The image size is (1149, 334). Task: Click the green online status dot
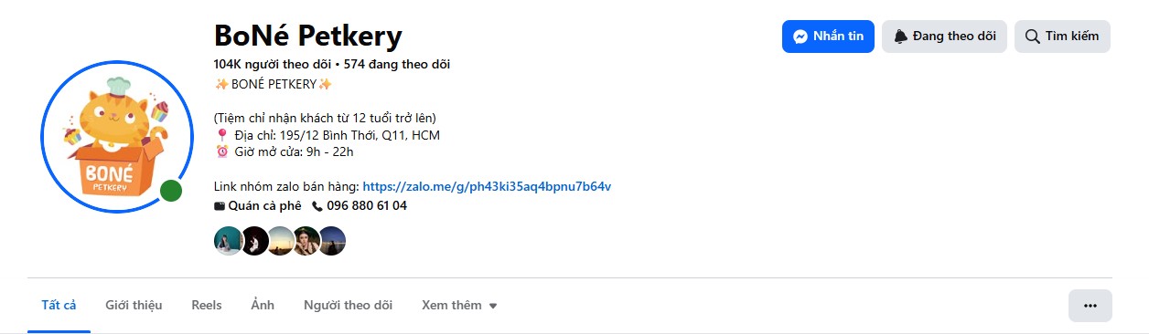[x=170, y=191]
